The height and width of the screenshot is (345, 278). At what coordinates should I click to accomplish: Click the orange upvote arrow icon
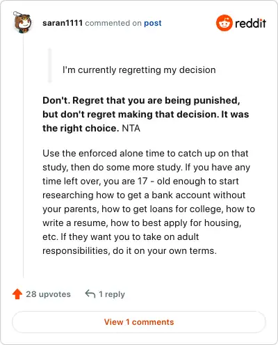click(17, 294)
